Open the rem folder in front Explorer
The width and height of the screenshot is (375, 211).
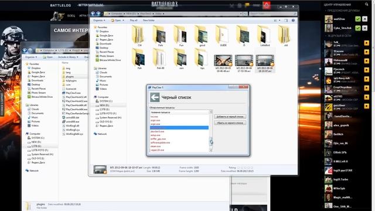coord(181,59)
